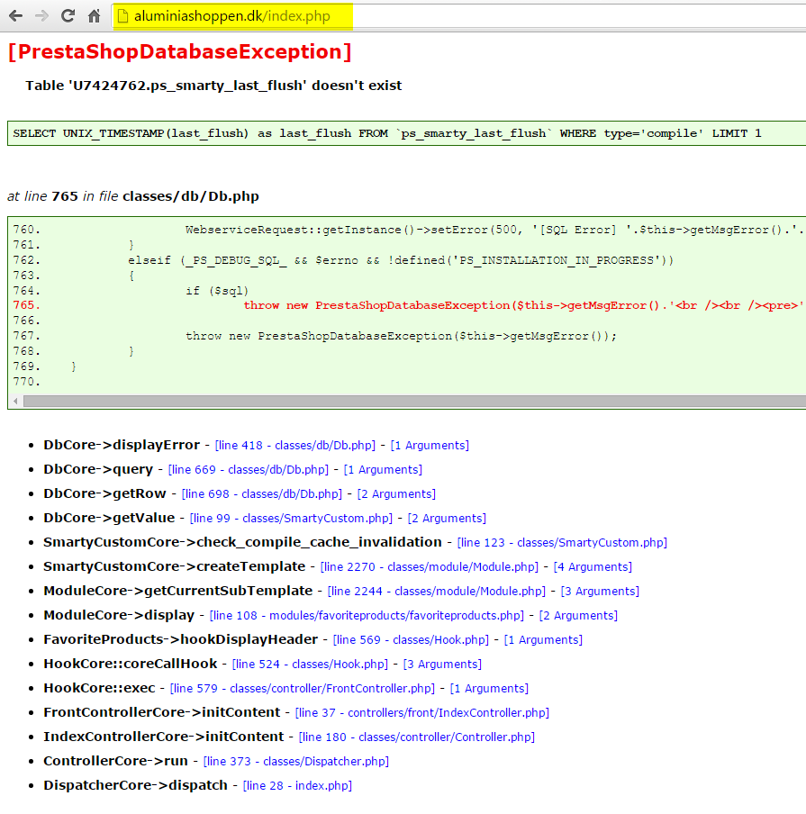This screenshot has width=806, height=814.
Task: Click the ControllerCore->run trace entry
Action: [116, 761]
